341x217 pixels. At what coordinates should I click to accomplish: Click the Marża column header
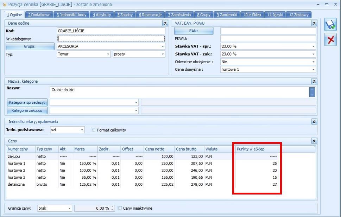[85, 149]
